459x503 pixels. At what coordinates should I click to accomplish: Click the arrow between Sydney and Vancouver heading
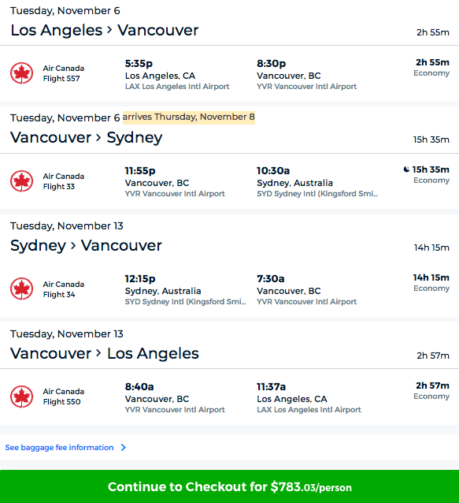pos(73,246)
